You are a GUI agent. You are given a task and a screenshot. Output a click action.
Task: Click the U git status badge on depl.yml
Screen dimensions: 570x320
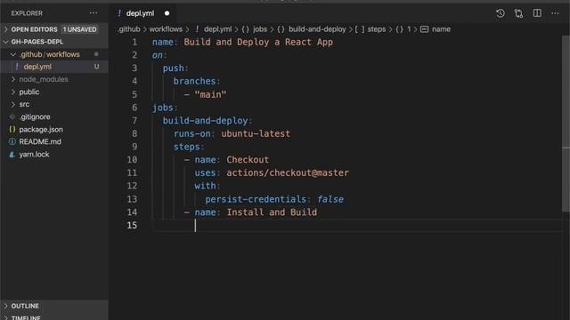click(x=97, y=67)
